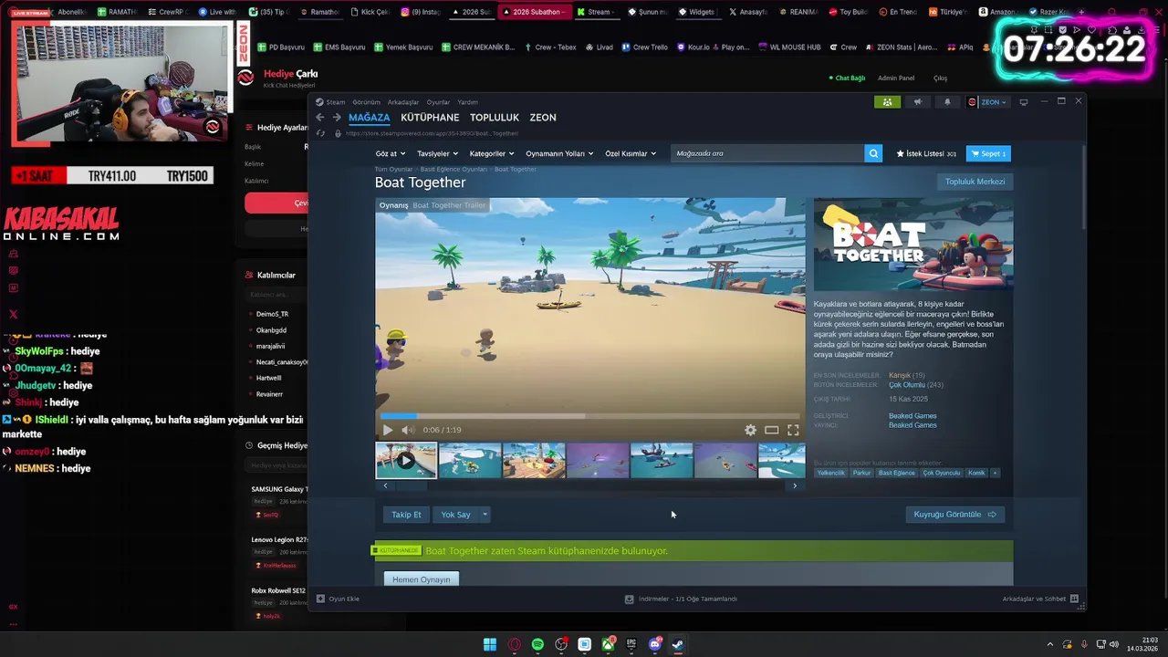Screen dimensions: 1168x657
Task: Open Spotify from the taskbar
Action: click(x=537, y=644)
